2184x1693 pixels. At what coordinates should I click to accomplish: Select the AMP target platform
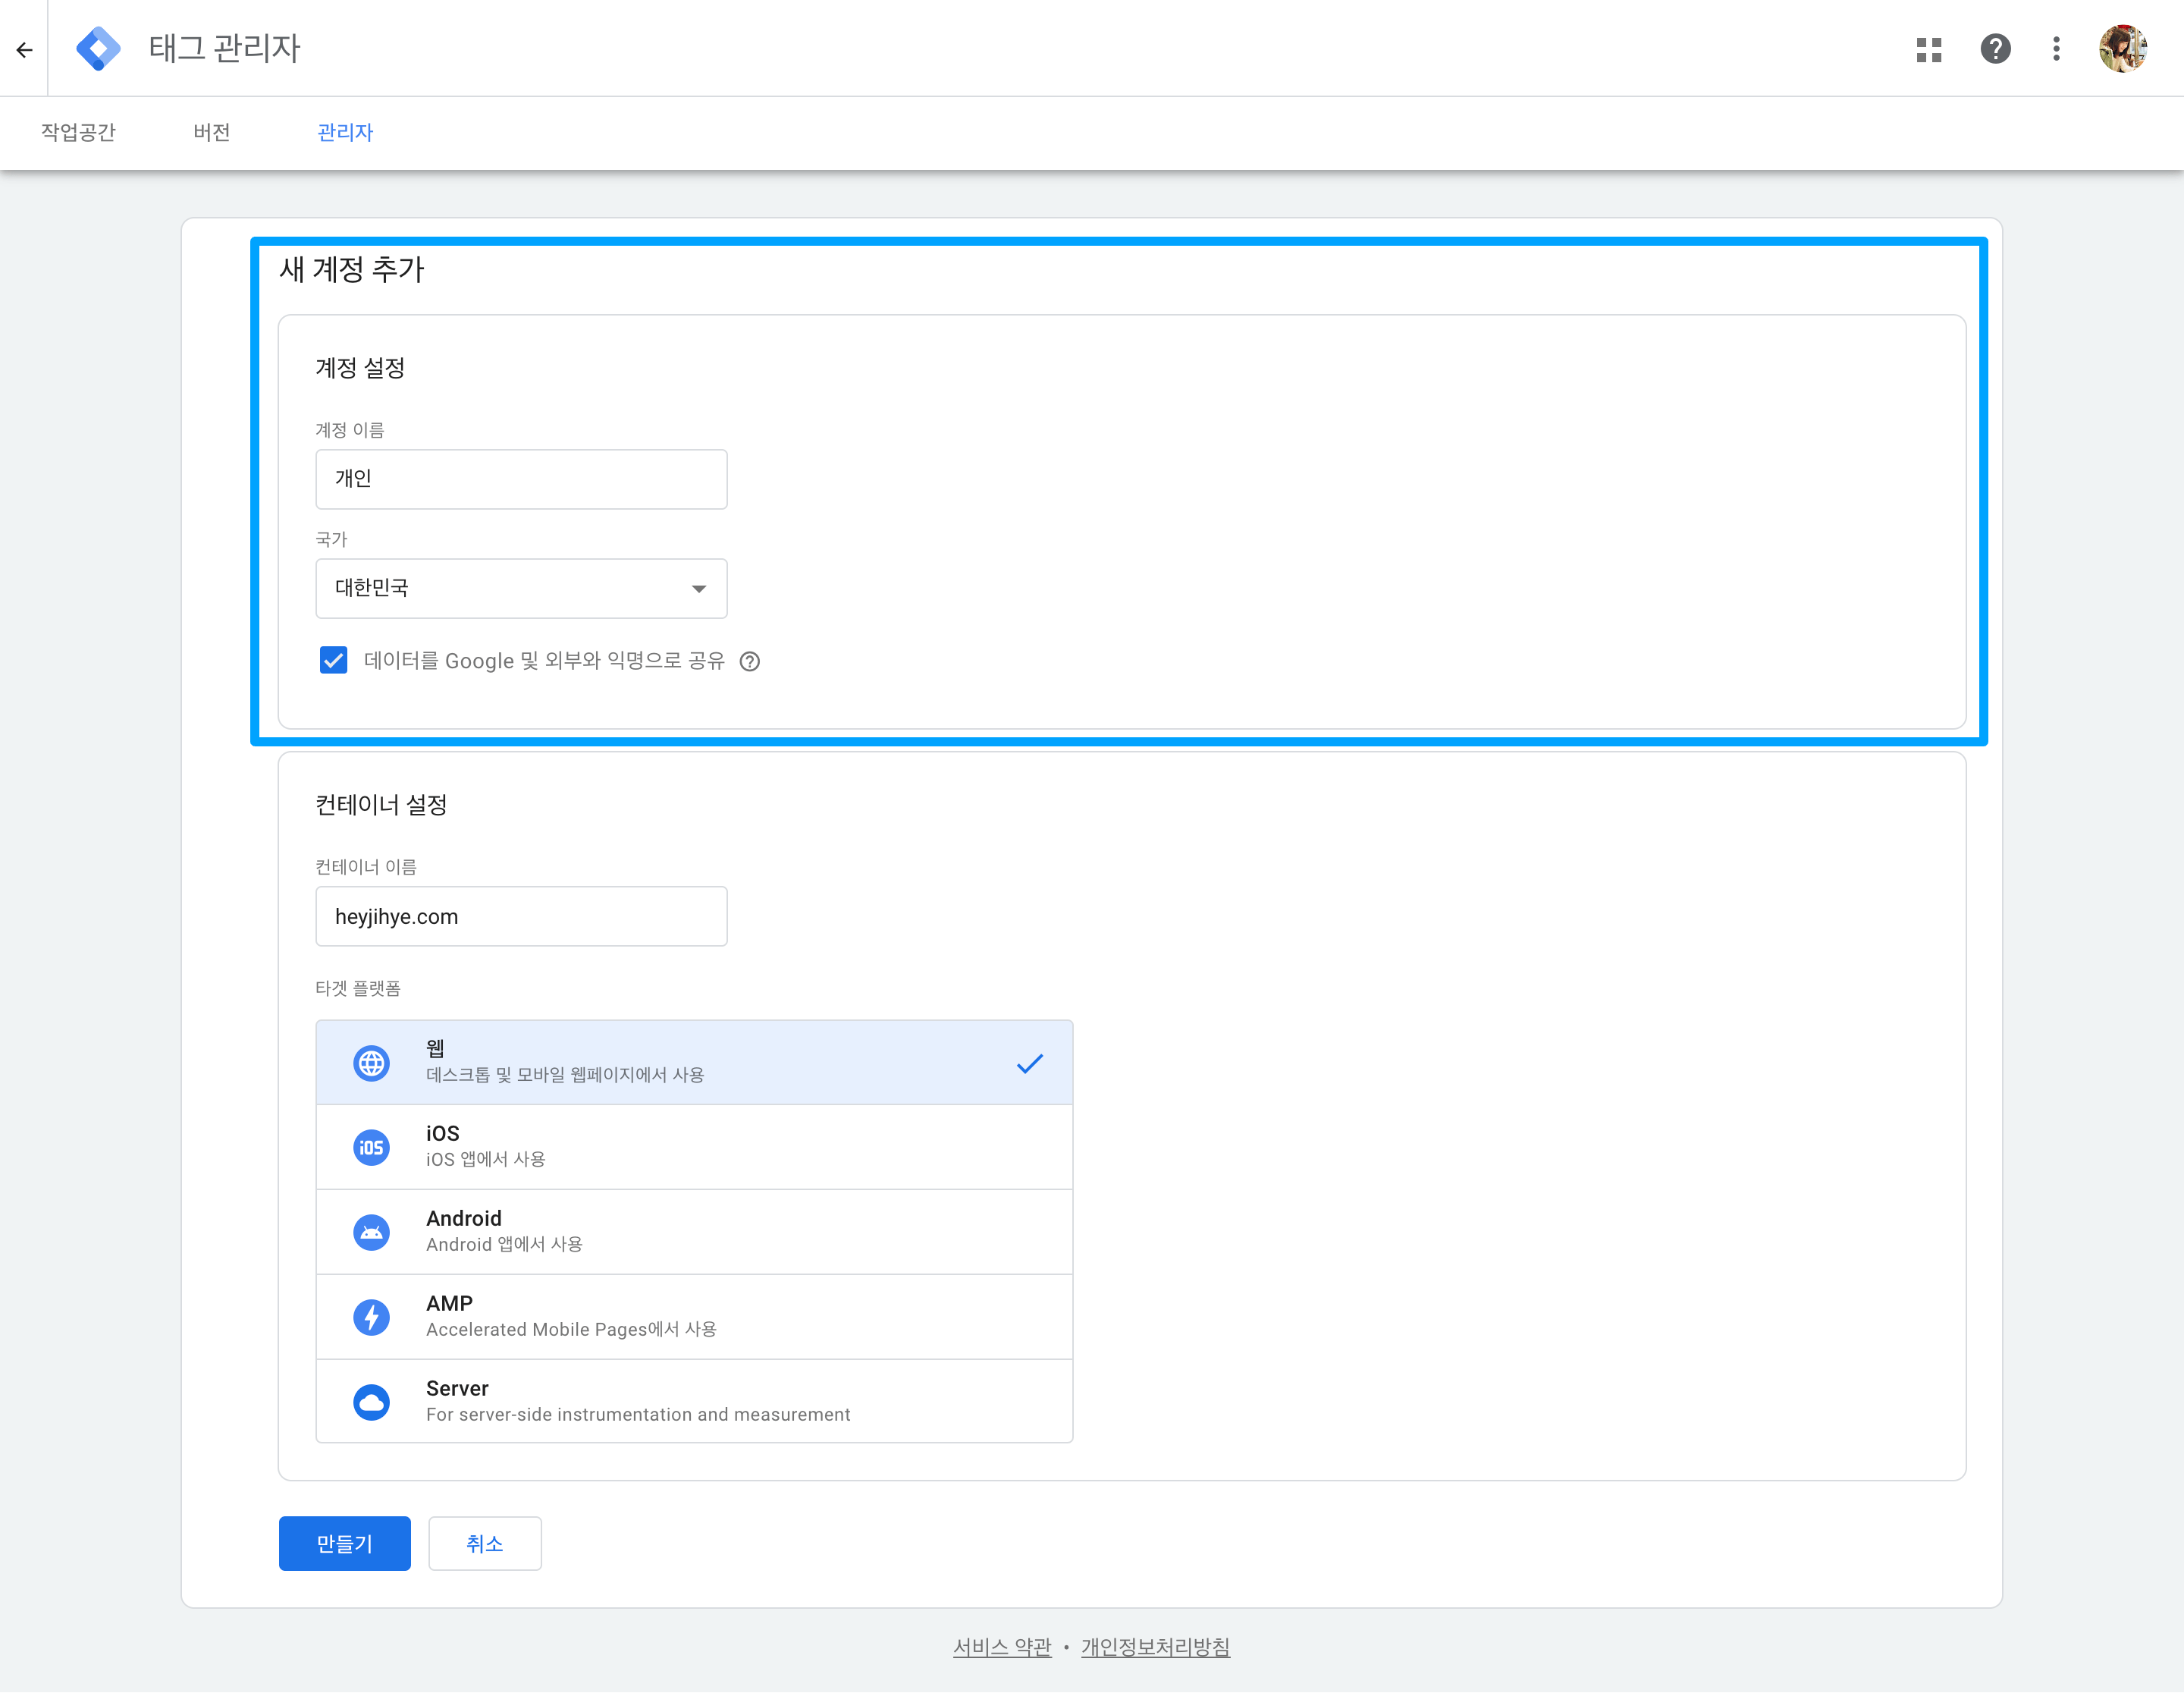pos(694,1317)
